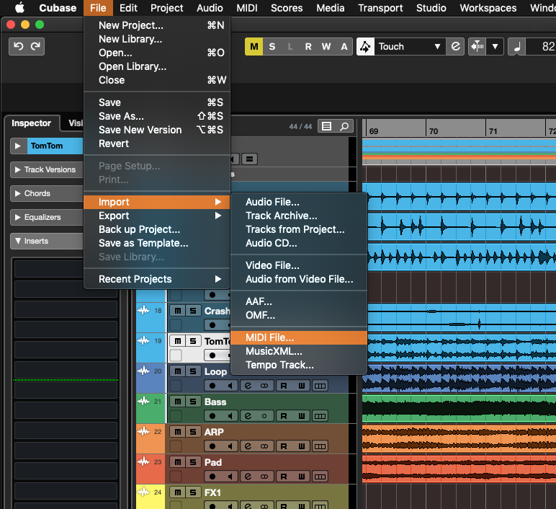Open the Touch automation mode dropdown
The width and height of the screenshot is (556, 509).
pos(410,46)
